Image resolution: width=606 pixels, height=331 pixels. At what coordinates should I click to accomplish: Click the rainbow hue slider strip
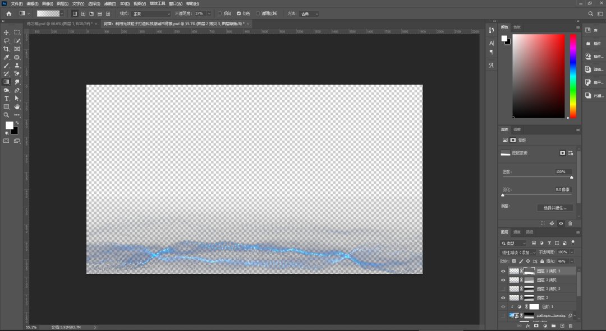(x=573, y=76)
